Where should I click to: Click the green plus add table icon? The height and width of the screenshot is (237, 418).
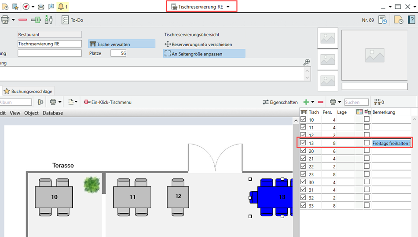(x=306, y=102)
